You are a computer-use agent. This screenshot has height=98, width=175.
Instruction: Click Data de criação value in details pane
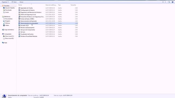(68, 96)
